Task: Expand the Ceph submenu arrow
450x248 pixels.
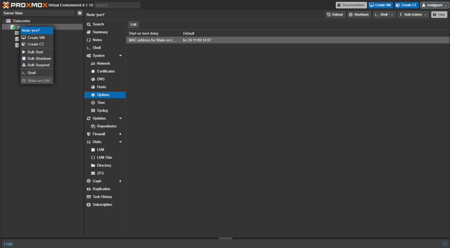Action: 120,181
